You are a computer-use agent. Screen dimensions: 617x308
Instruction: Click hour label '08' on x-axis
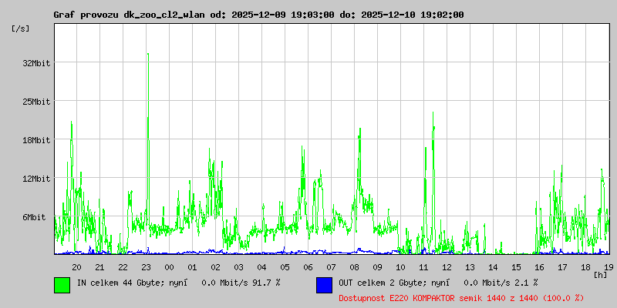click(x=354, y=267)
